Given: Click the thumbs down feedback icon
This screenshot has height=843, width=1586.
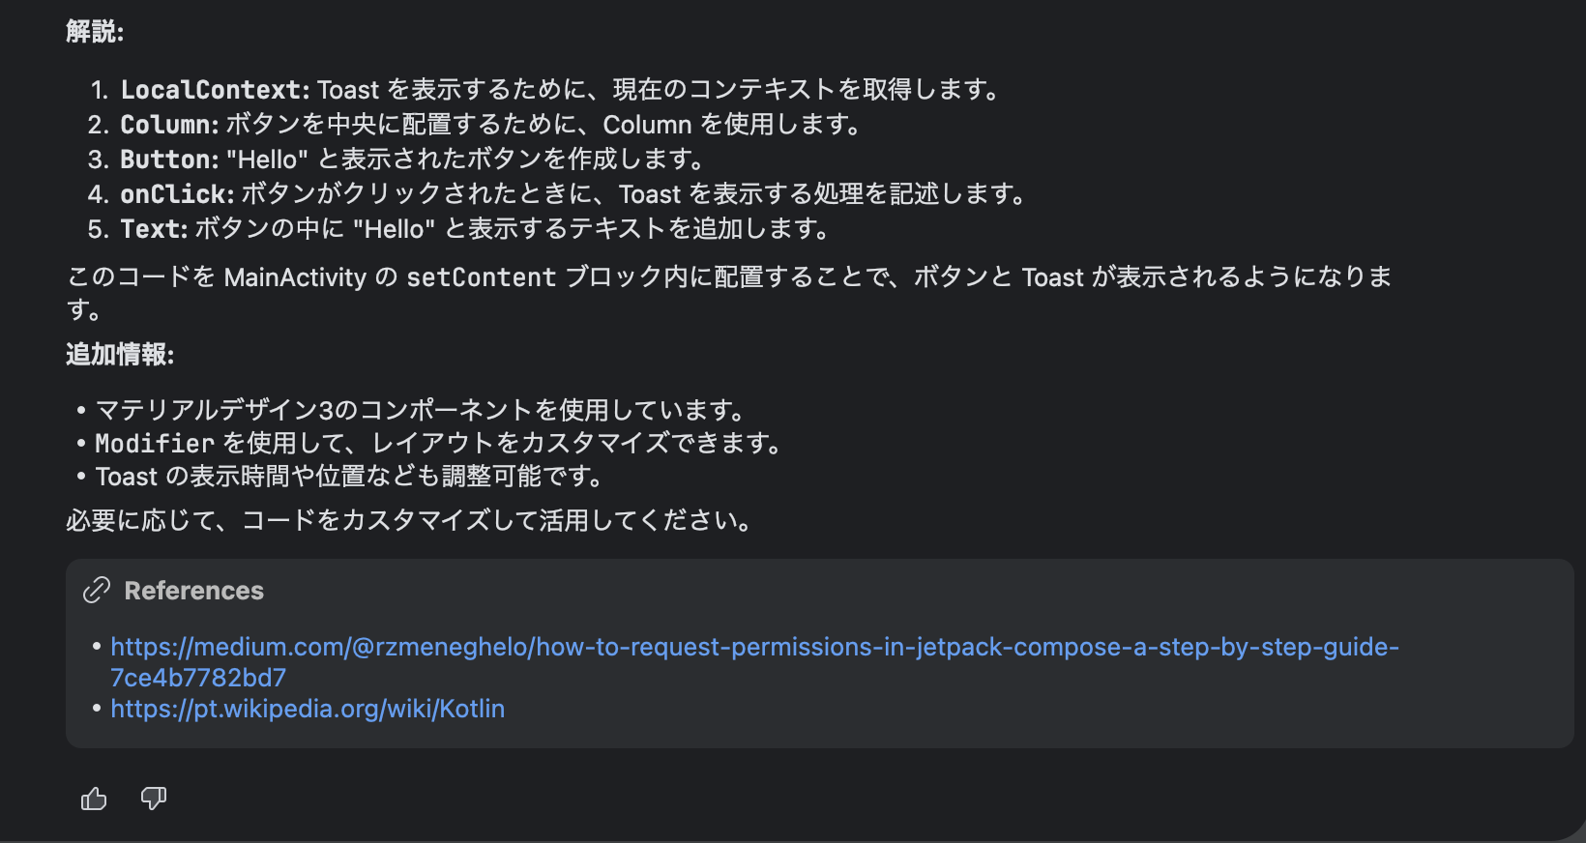Looking at the screenshot, I should point(154,799).
